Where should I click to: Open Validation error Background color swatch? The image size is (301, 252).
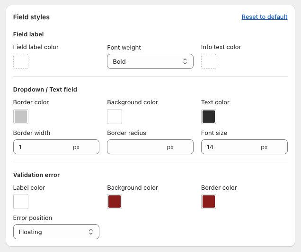coord(115,202)
